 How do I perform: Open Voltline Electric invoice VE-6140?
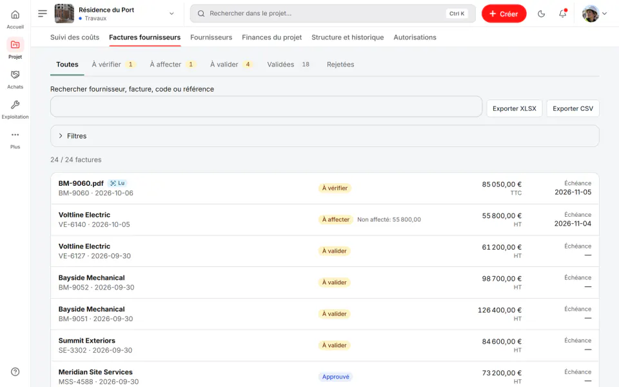tap(324, 219)
